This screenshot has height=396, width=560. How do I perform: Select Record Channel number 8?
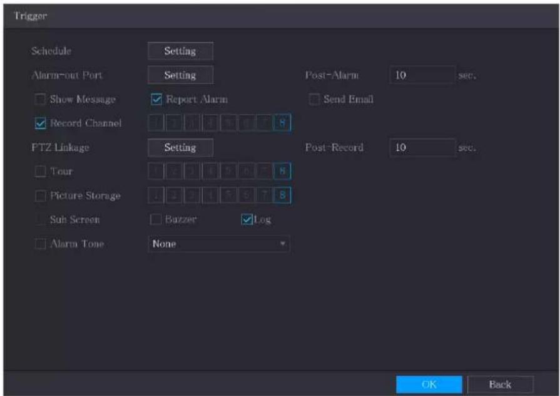282,123
